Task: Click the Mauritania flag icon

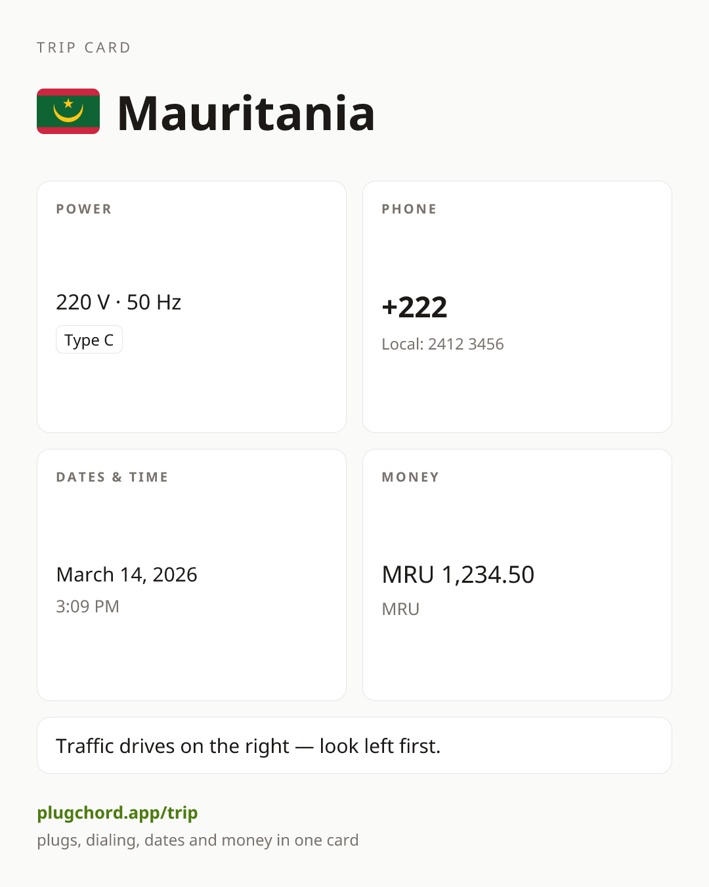Action: 68,111
